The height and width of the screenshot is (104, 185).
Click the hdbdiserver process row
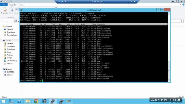pos(66,50)
